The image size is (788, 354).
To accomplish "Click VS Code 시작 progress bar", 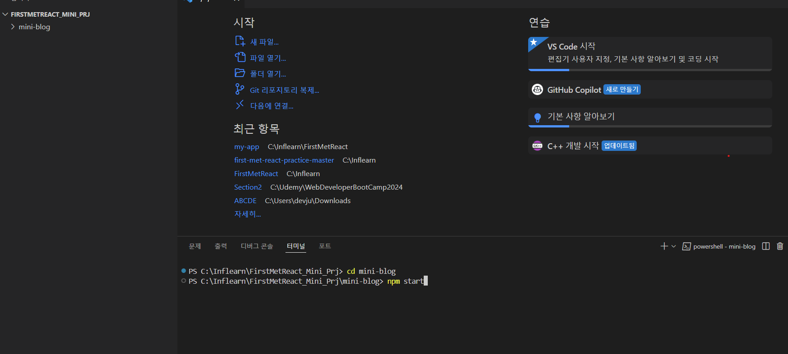I will [650, 70].
